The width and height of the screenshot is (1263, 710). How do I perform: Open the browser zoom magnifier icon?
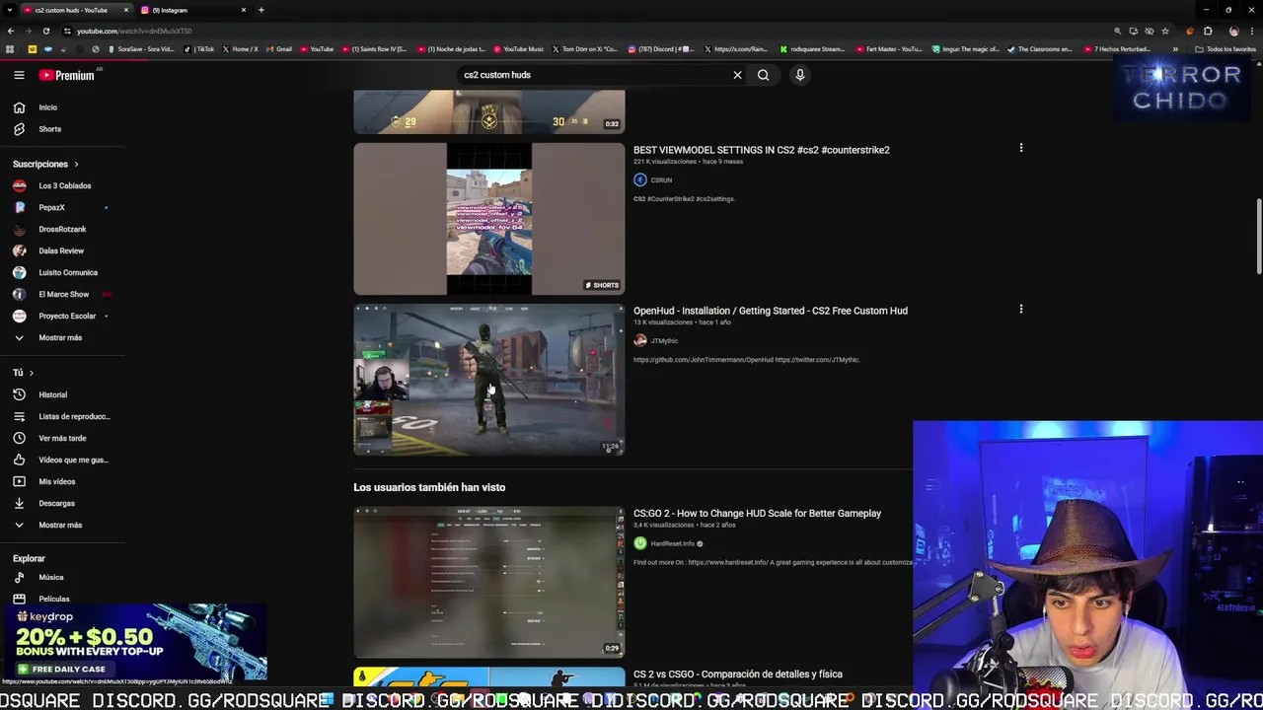pos(1117,31)
